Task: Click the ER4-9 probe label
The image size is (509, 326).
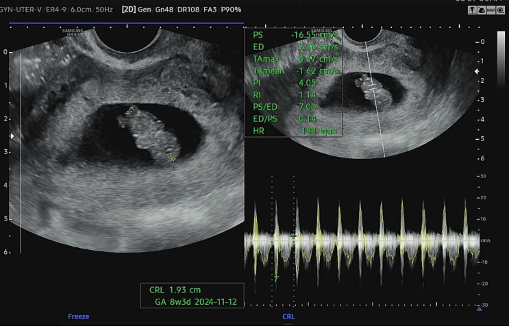Action: (56, 10)
